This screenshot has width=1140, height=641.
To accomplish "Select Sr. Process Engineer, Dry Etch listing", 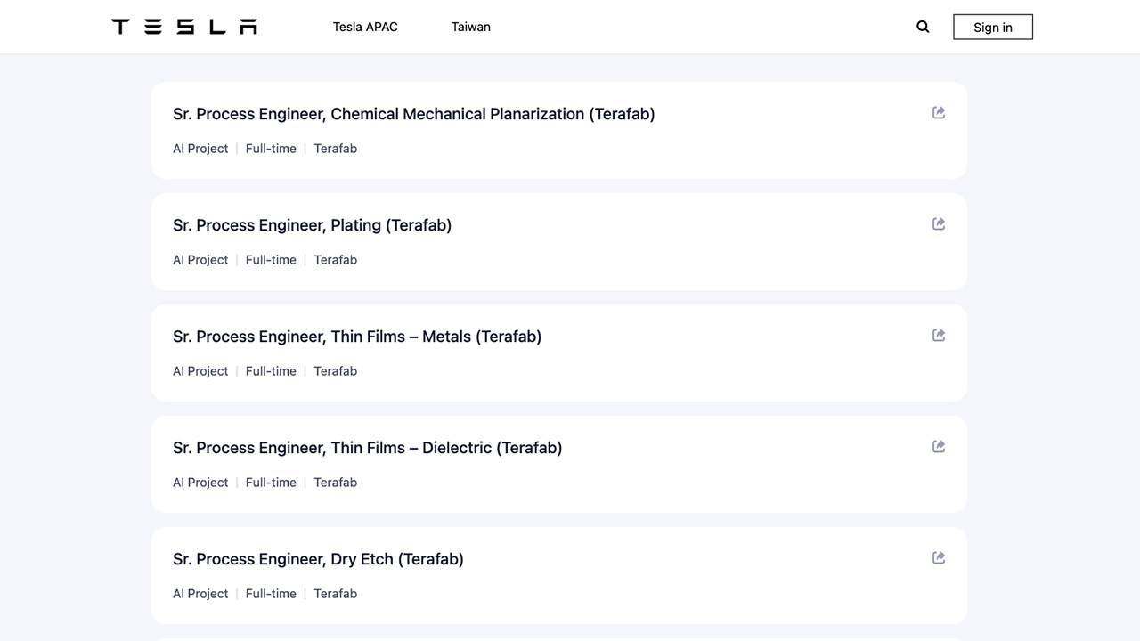I will click(x=318, y=559).
